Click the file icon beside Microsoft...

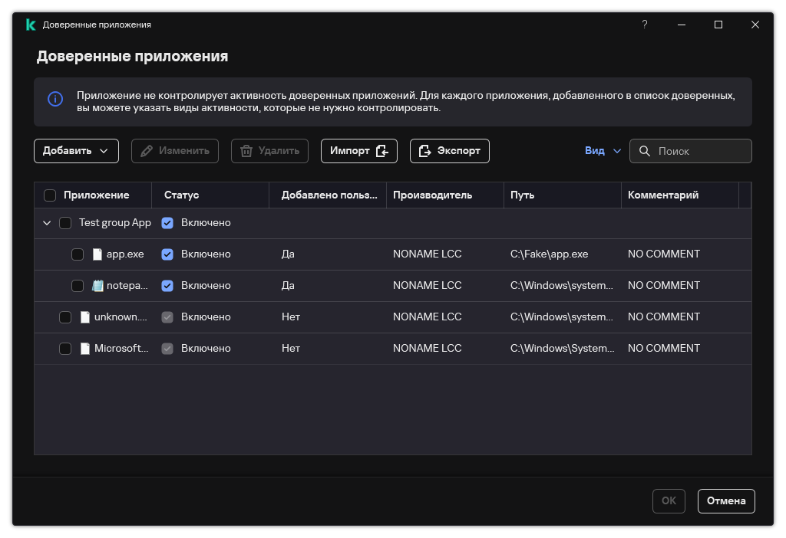(85, 349)
